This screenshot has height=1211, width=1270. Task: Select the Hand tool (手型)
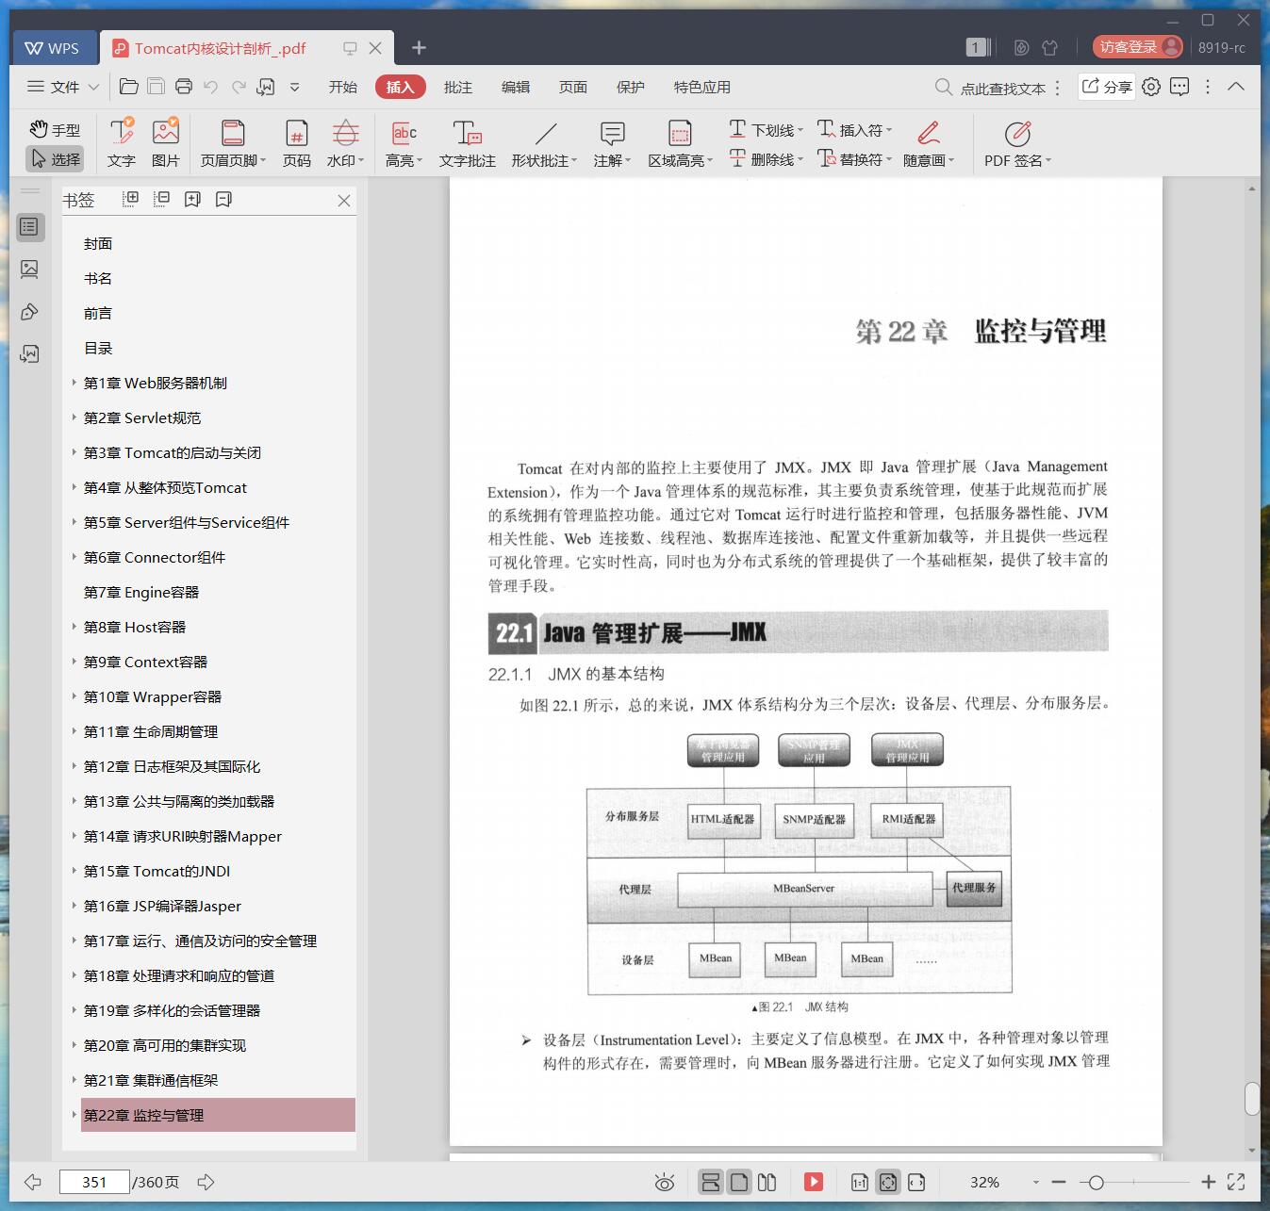click(55, 130)
